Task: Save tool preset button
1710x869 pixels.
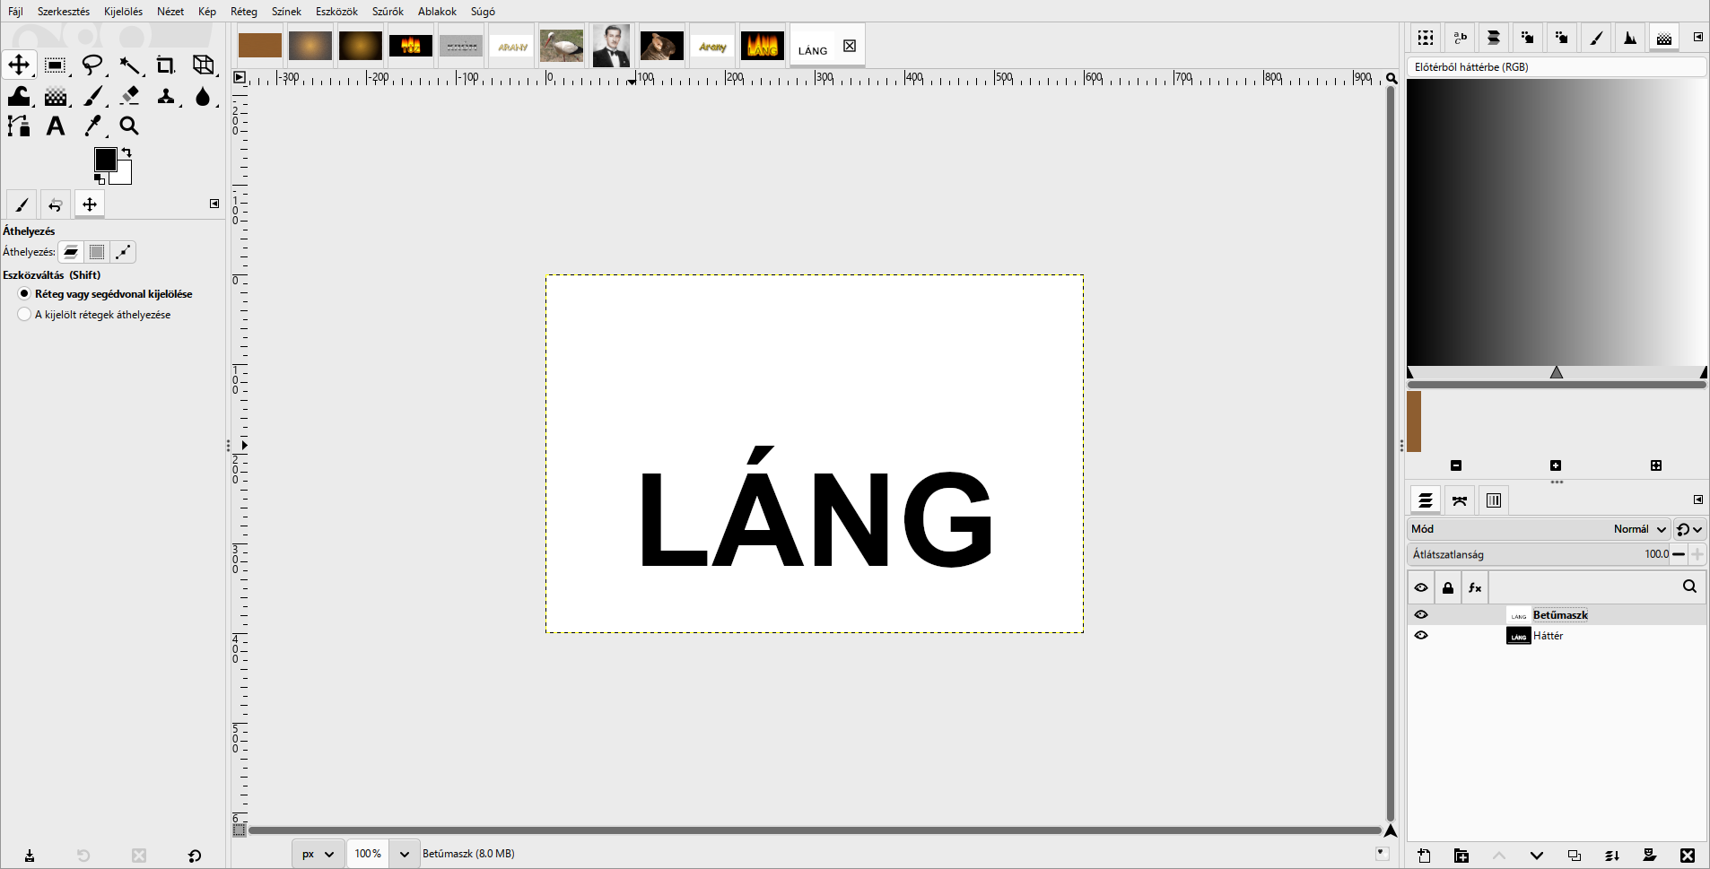Action: [30, 856]
